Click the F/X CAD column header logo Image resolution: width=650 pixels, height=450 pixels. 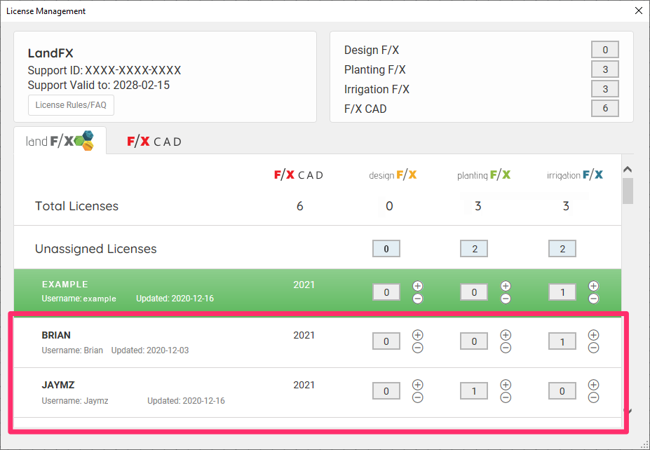point(299,175)
